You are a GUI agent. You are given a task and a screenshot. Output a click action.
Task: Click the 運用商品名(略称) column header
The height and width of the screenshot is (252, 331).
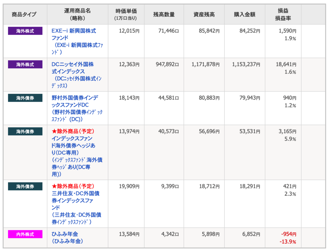click(x=78, y=14)
